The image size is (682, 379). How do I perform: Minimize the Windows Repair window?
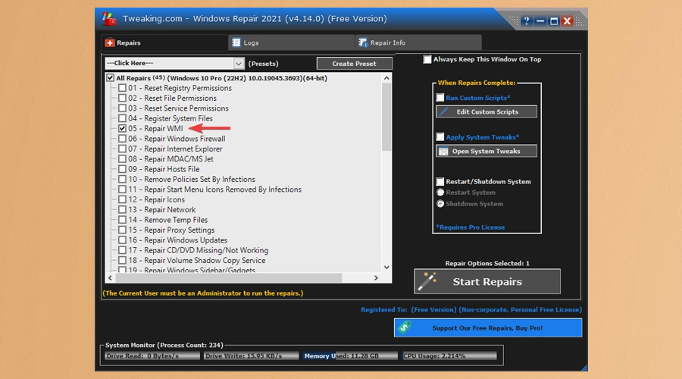(540, 21)
